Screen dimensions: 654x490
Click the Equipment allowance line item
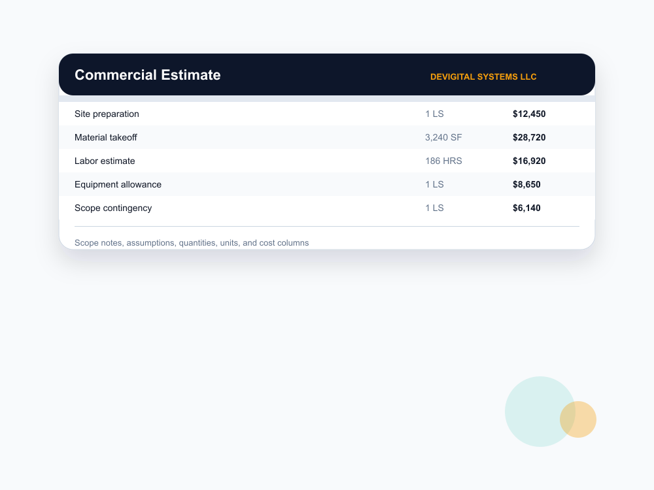(x=118, y=185)
